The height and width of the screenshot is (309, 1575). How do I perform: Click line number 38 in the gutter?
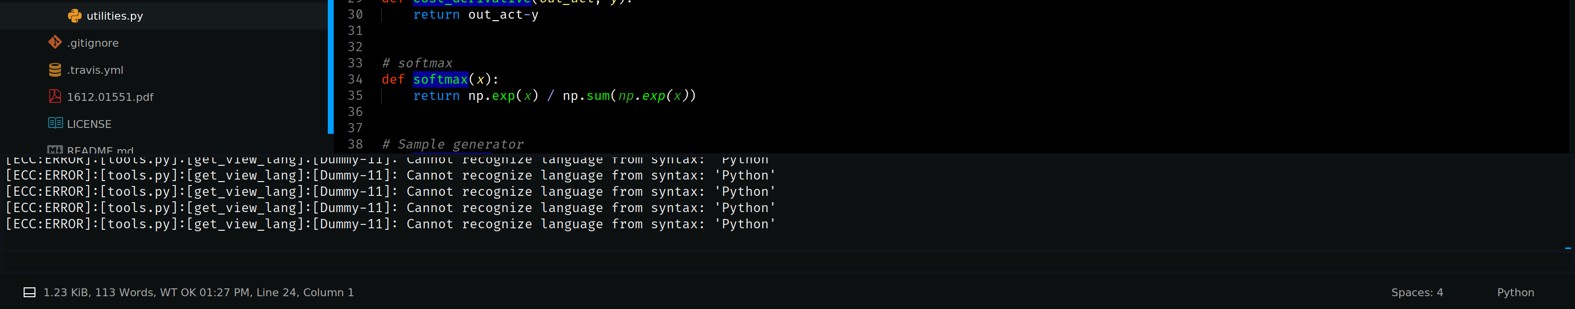[x=355, y=145]
